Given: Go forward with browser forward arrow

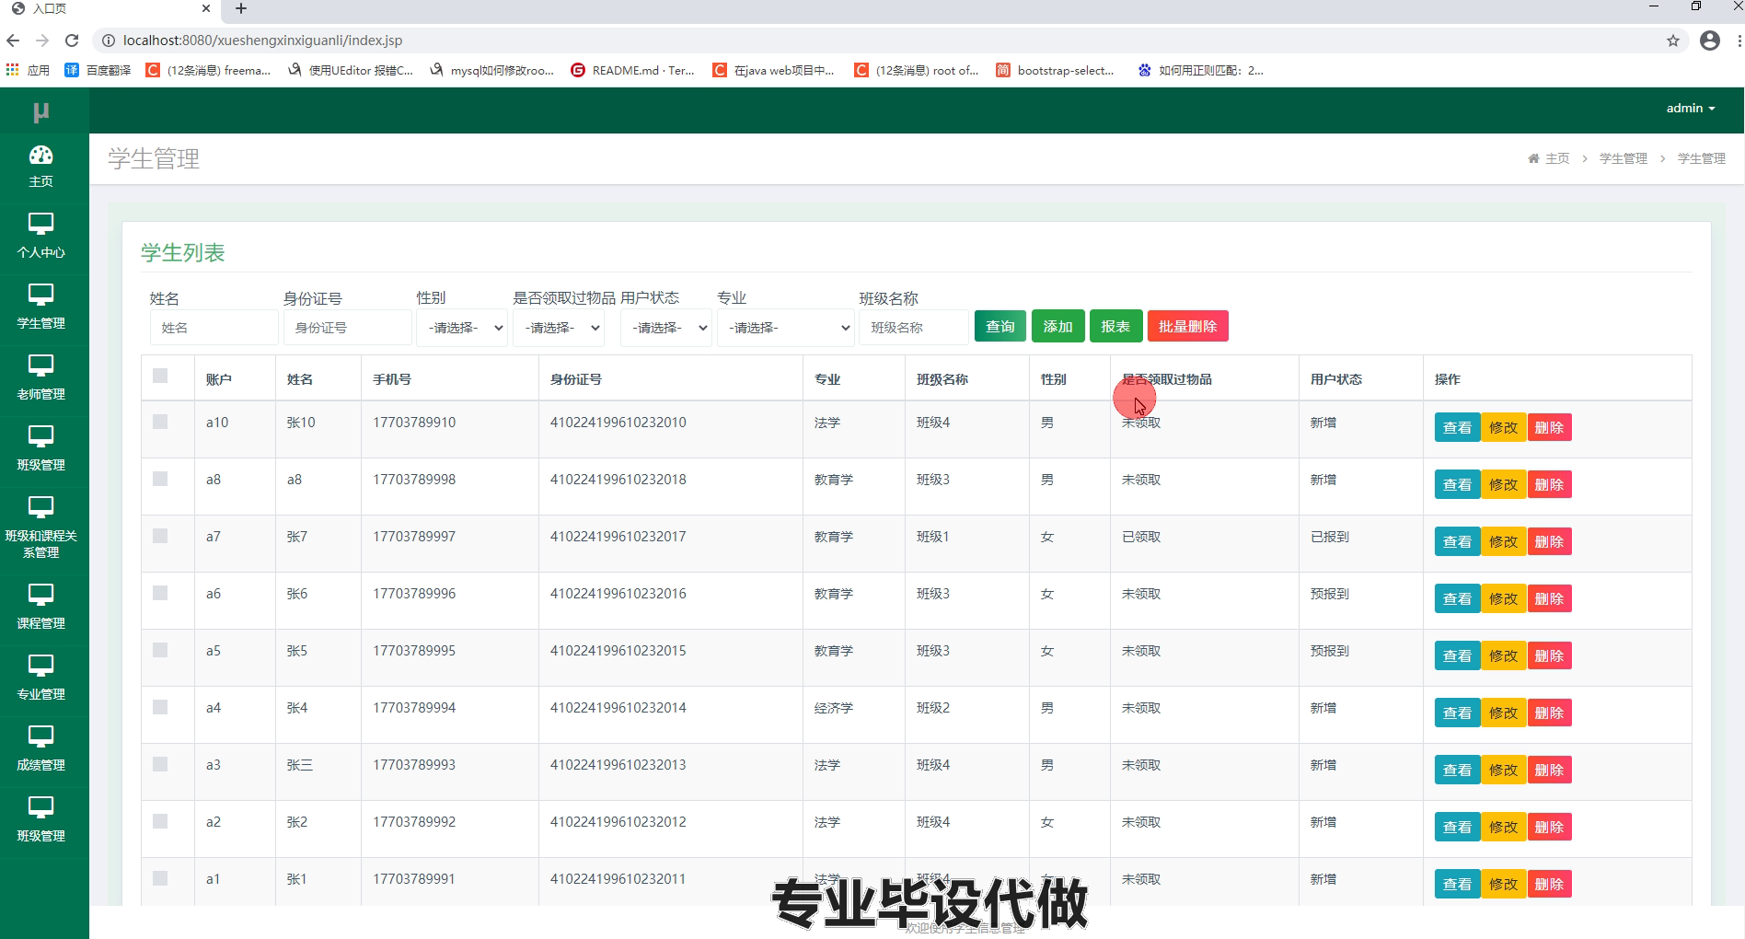Looking at the screenshot, I should point(42,41).
